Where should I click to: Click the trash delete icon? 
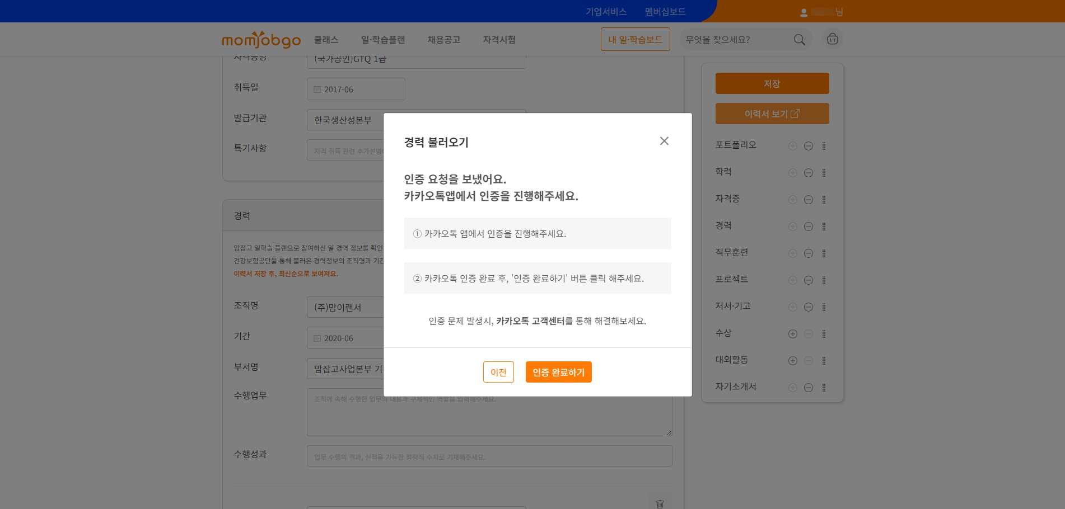(660, 503)
